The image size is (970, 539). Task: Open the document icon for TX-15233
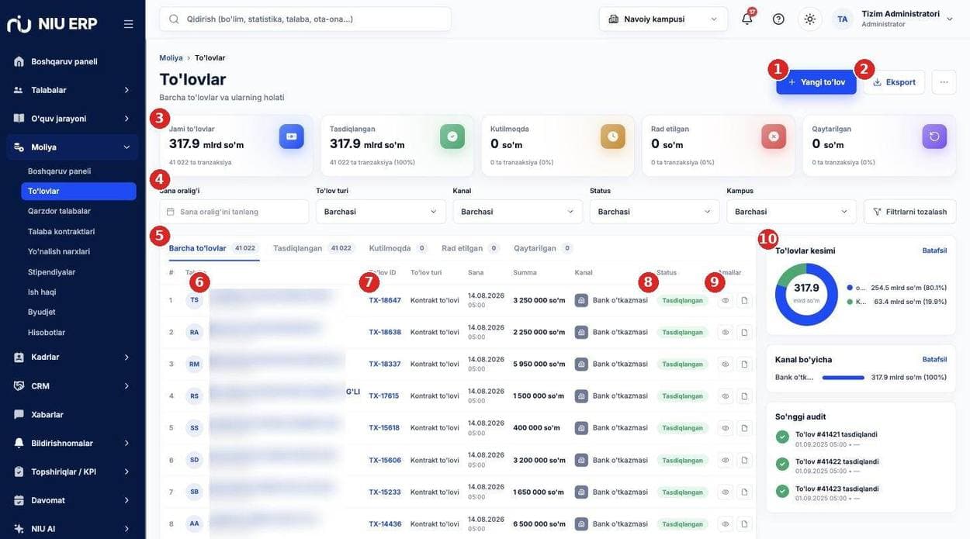pos(744,492)
